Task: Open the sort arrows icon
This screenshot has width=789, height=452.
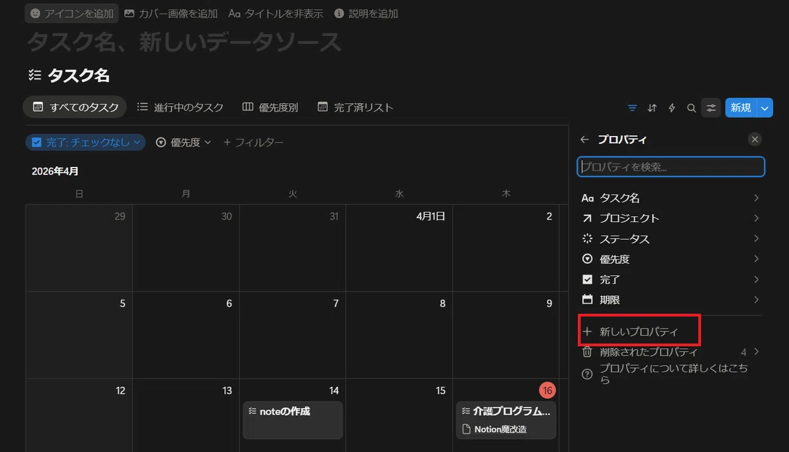Action: (652, 108)
